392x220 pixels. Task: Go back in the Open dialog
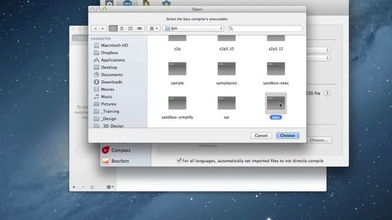pyautogui.click(x=96, y=29)
